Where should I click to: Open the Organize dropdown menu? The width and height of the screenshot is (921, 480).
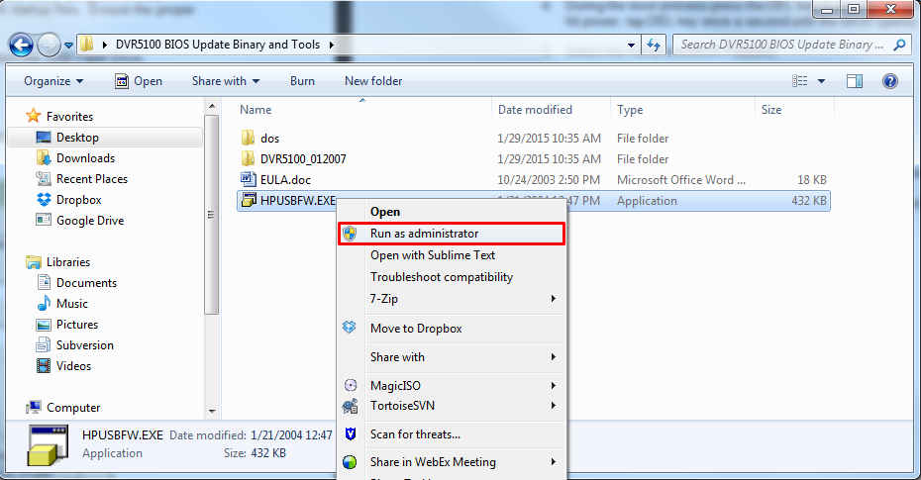click(x=53, y=81)
